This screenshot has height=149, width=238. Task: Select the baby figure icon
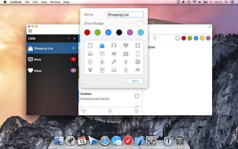[126, 62]
